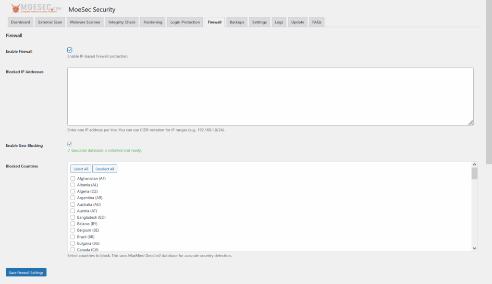Disable the Enable Firewall checkbox
Viewport: 492px width, 284px height.
click(70, 49)
